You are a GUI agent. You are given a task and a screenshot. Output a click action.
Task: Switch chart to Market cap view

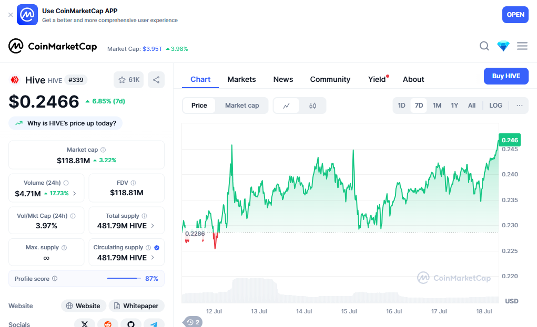click(242, 106)
